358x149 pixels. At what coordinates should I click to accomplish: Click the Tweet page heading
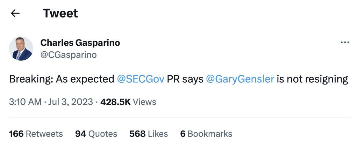(60, 14)
